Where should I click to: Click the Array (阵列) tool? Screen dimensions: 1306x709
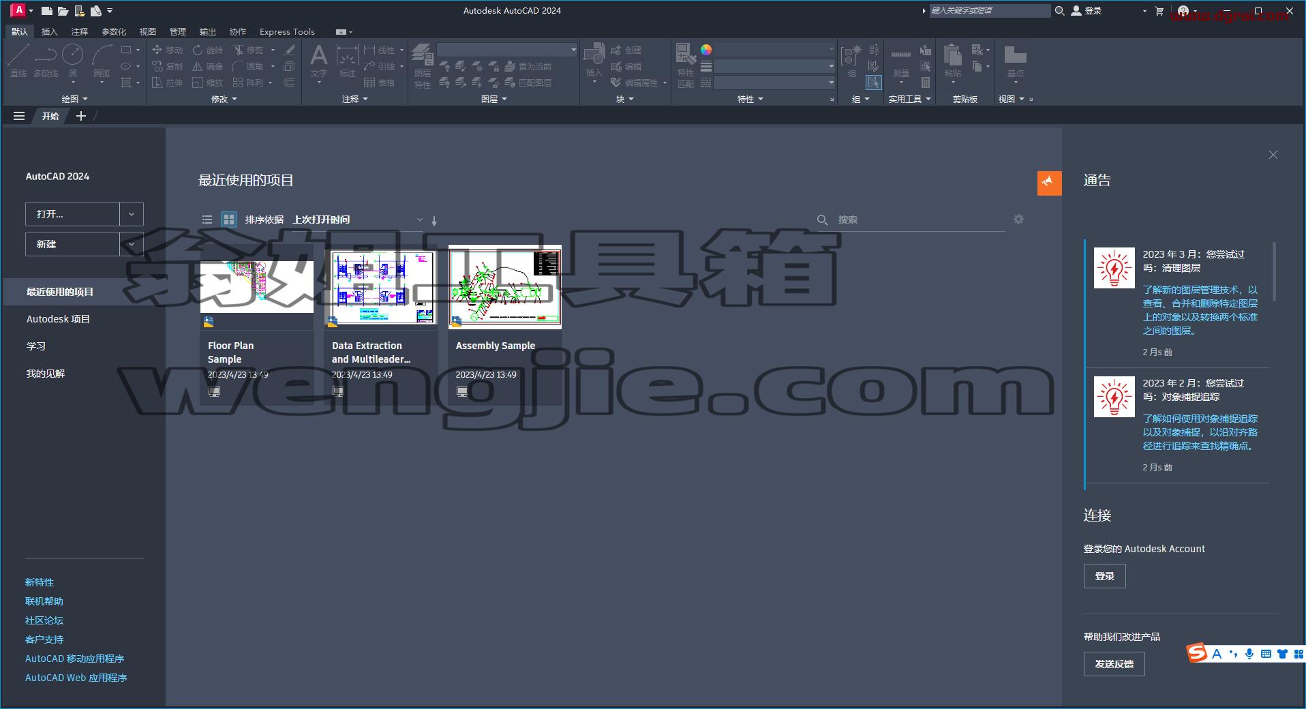(248, 82)
